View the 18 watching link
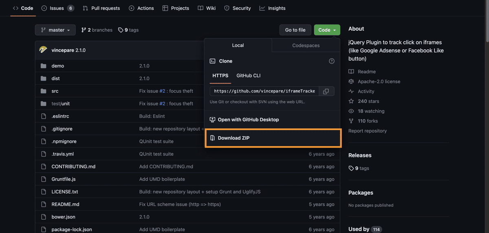The height and width of the screenshot is (233, 489). tap(366, 111)
